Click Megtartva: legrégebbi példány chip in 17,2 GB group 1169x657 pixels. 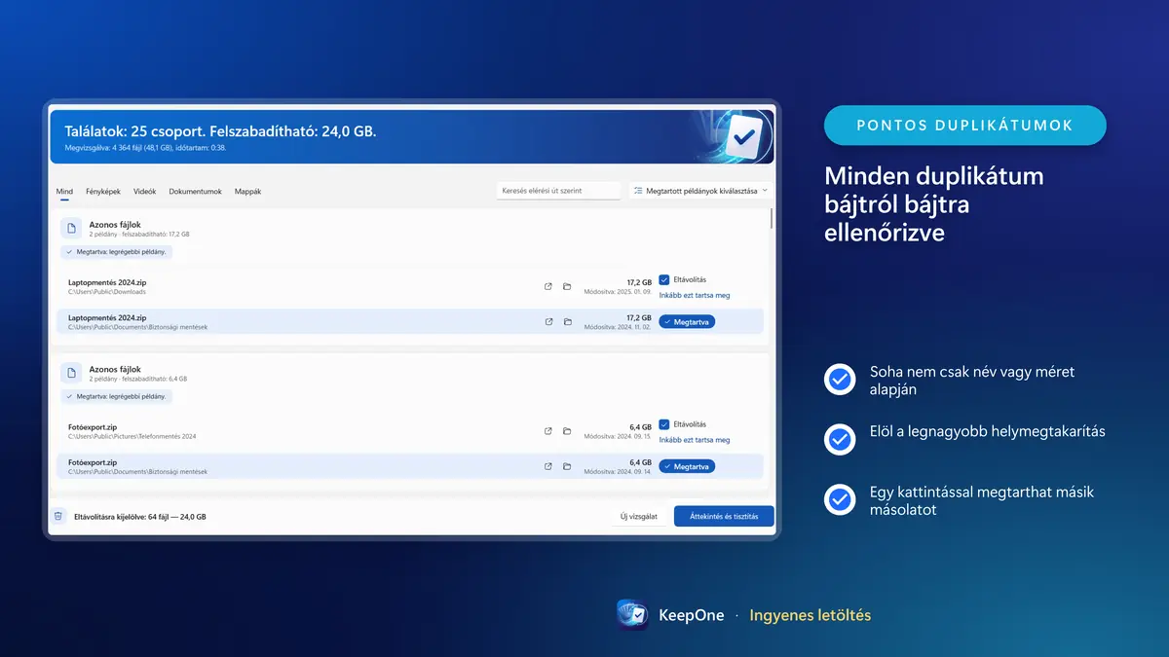[x=117, y=251]
